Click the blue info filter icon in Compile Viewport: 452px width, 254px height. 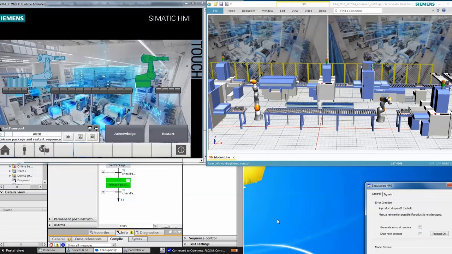click(63, 245)
